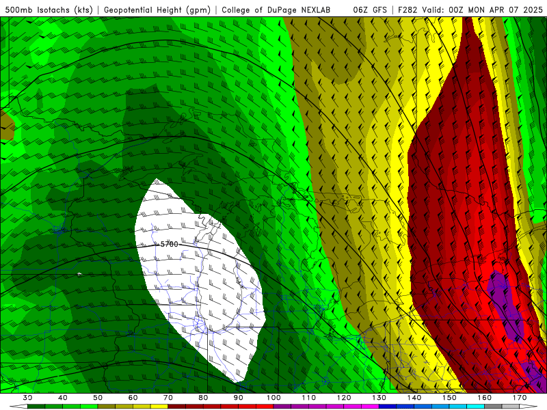The width and height of the screenshot is (547, 410).
Task: Select the olive 50-55 kt swatch
Action: (x=107, y=407)
